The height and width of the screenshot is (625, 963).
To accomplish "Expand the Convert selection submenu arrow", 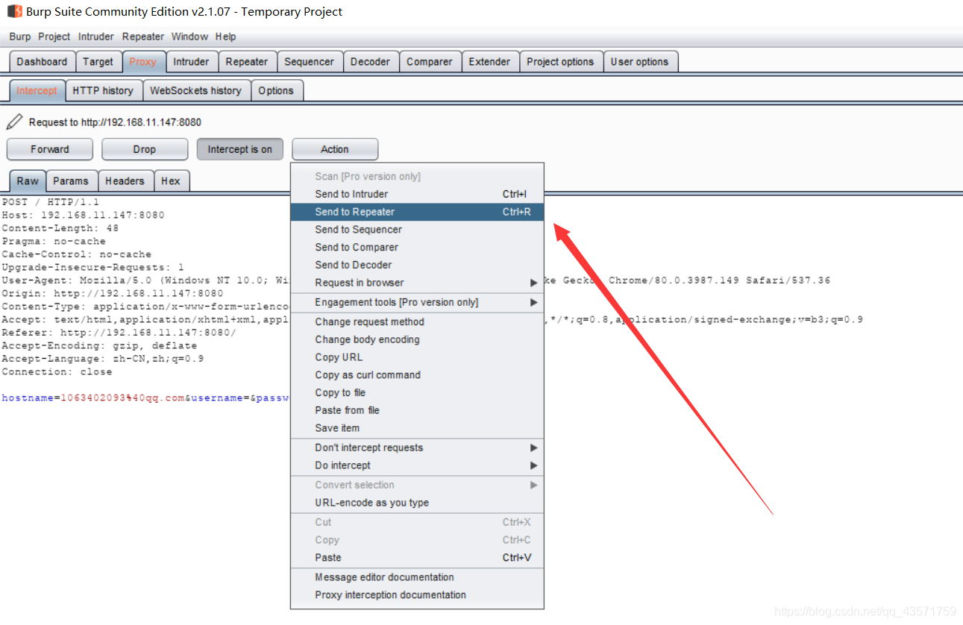I will coord(533,485).
